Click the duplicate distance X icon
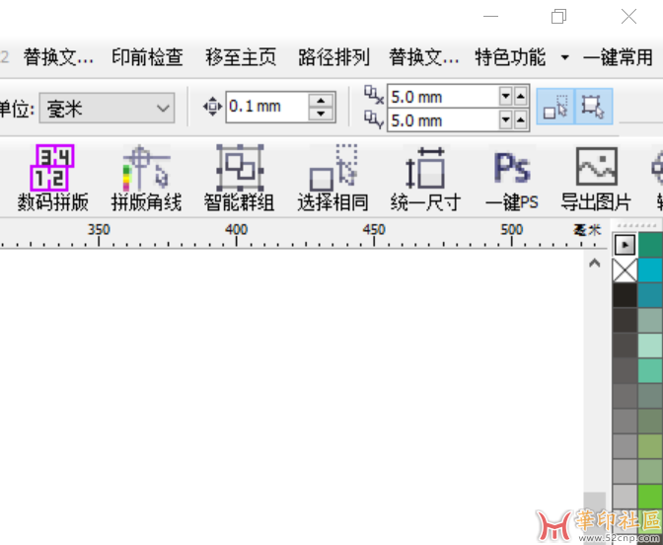This screenshot has width=663, height=545. click(x=374, y=95)
